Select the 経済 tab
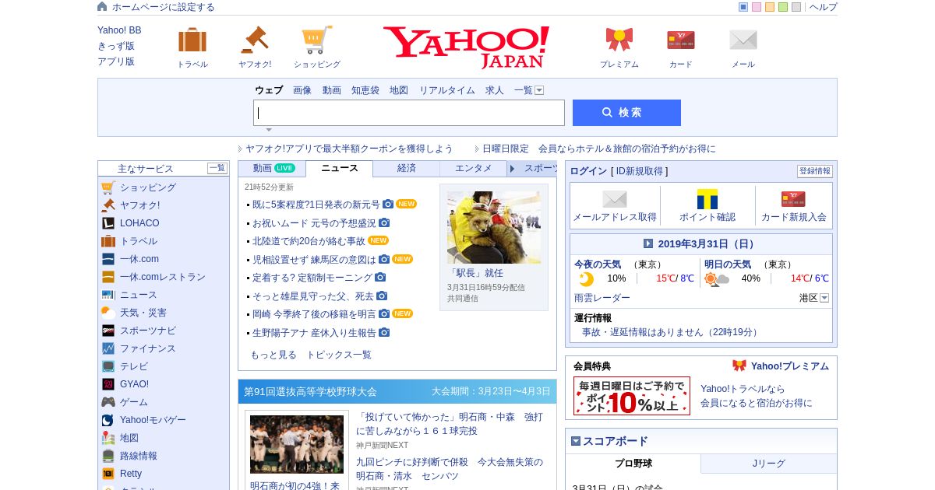Image resolution: width=935 pixels, height=490 pixels. [407, 169]
